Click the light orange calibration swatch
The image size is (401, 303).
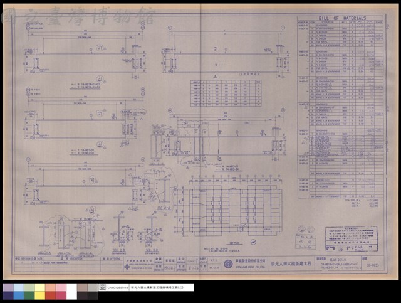click(x=50, y=287)
